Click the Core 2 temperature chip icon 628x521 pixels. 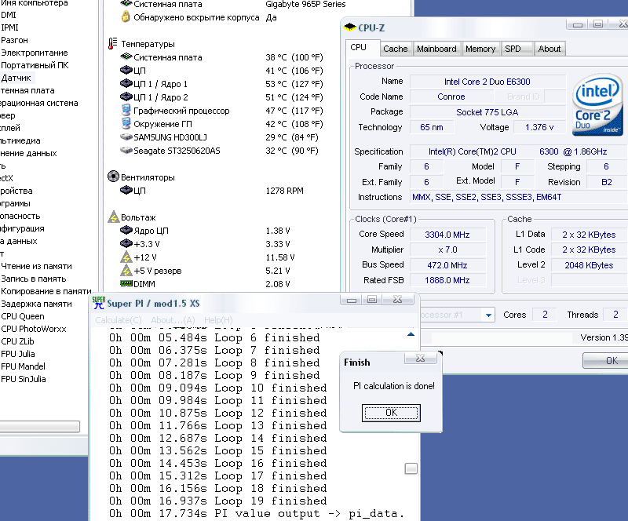point(126,97)
